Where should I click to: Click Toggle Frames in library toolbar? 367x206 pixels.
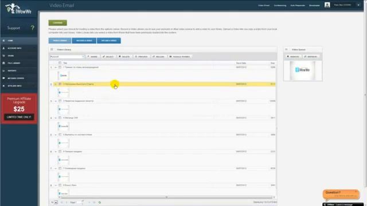click(179, 57)
